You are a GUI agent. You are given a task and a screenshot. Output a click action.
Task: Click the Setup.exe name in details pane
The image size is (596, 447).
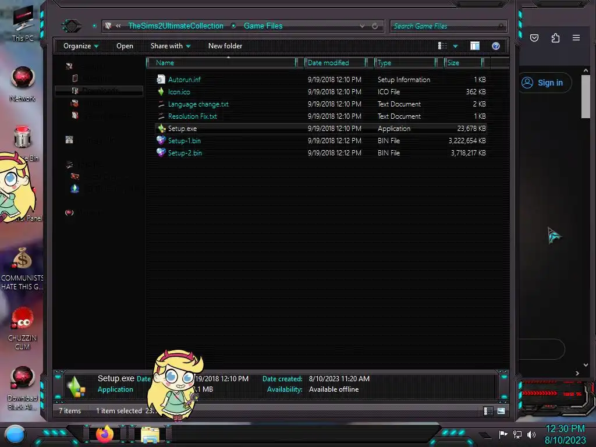tap(116, 378)
